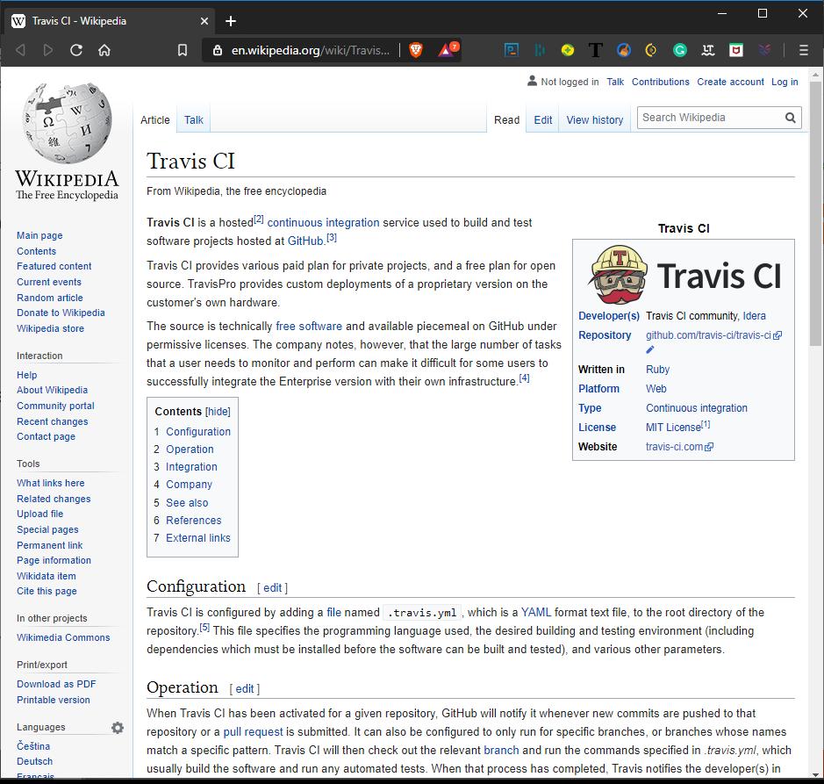Click the Wikipedia globe logo

(68, 122)
